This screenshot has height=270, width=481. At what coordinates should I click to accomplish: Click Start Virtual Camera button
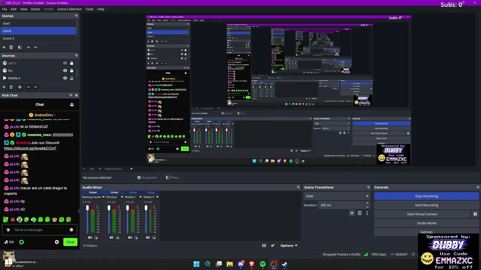pyautogui.click(x=422, y=214)
